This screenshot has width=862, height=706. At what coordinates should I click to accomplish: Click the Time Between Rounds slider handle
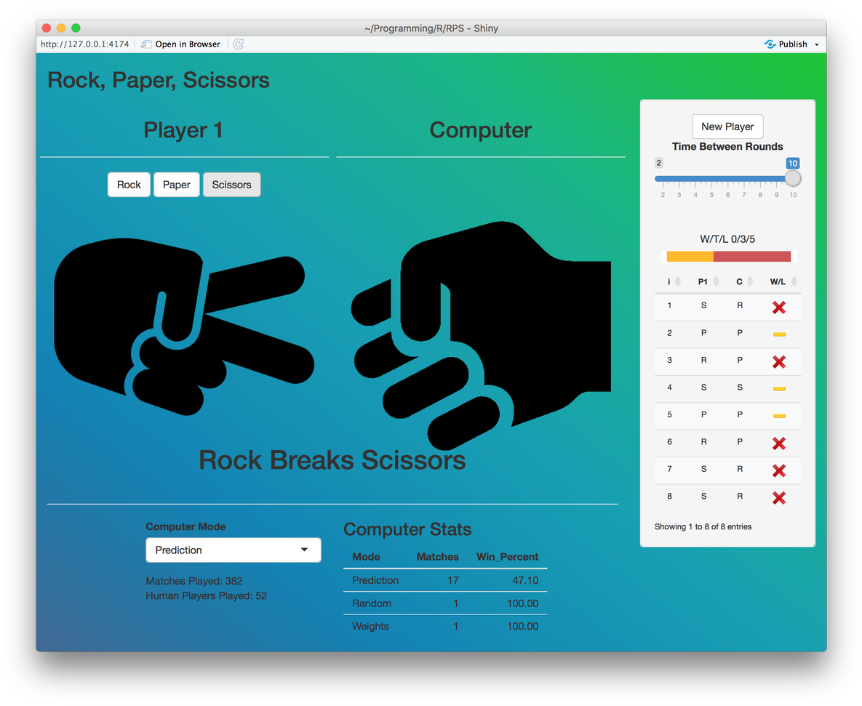[x=792, y=178]
